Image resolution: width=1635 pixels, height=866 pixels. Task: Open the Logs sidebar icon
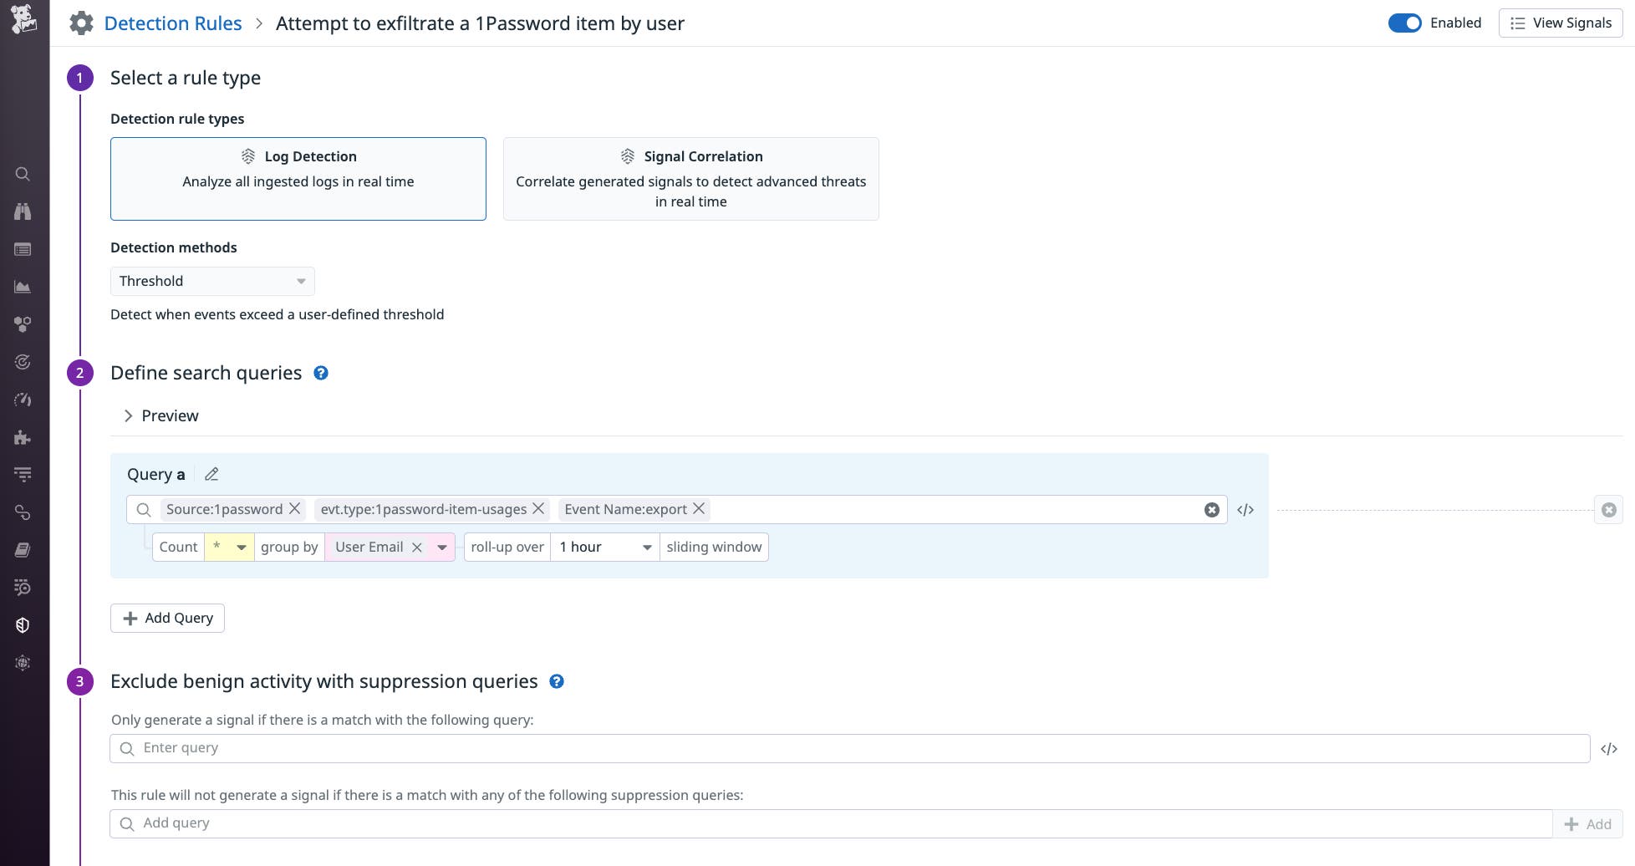[x=23, y=249]
